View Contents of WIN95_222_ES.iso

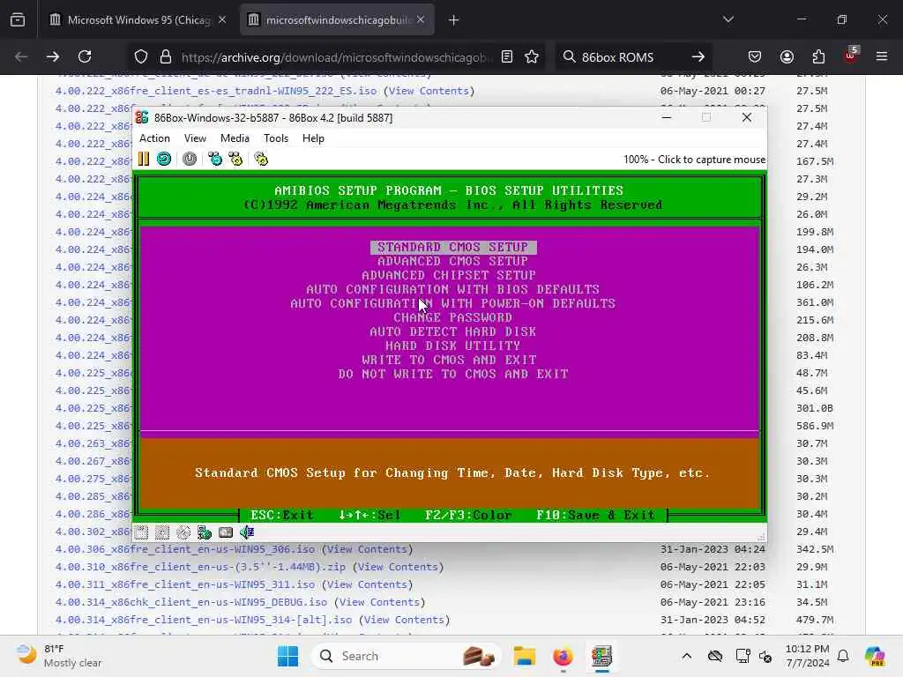[429, 91]
